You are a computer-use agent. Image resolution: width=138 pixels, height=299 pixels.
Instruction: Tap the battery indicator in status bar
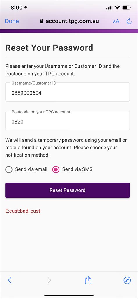[x=126, y=8]
